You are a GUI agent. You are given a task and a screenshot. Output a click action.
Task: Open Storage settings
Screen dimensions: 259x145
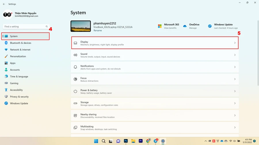(155, 103)
